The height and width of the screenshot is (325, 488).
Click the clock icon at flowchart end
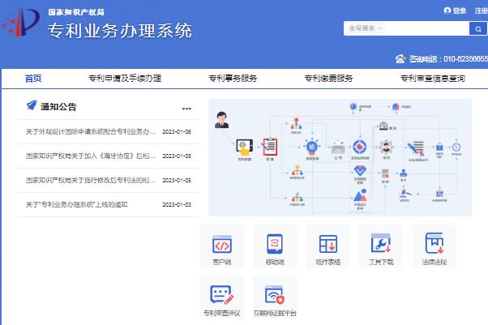point(456,147)
